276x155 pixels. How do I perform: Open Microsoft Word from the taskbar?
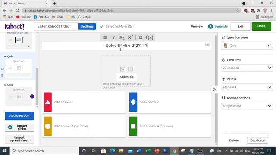139,151
